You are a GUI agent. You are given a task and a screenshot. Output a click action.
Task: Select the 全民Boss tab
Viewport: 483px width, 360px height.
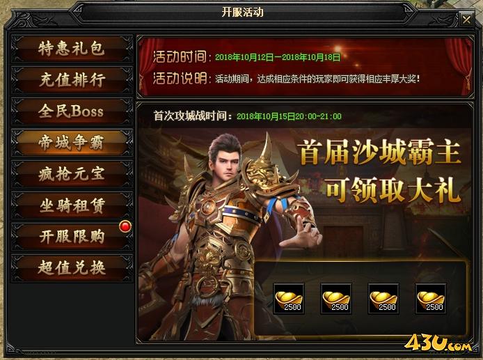pyautogui.click(x=72, y=111)
